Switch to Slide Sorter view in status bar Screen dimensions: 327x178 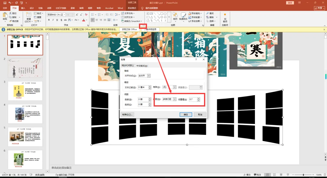tap(274, 175)
